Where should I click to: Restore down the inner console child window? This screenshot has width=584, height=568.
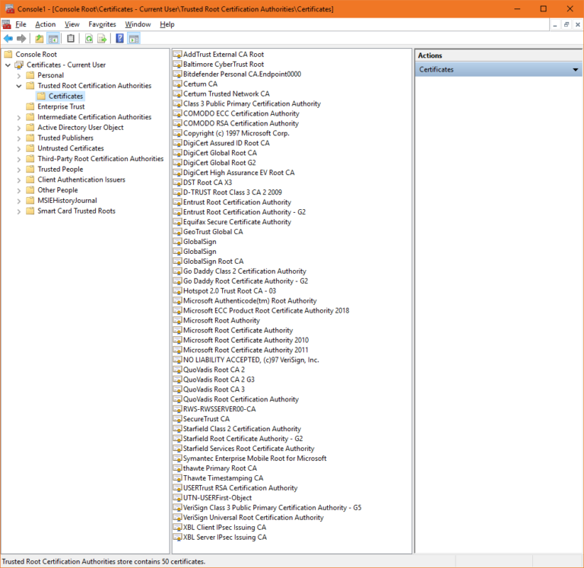567,24
